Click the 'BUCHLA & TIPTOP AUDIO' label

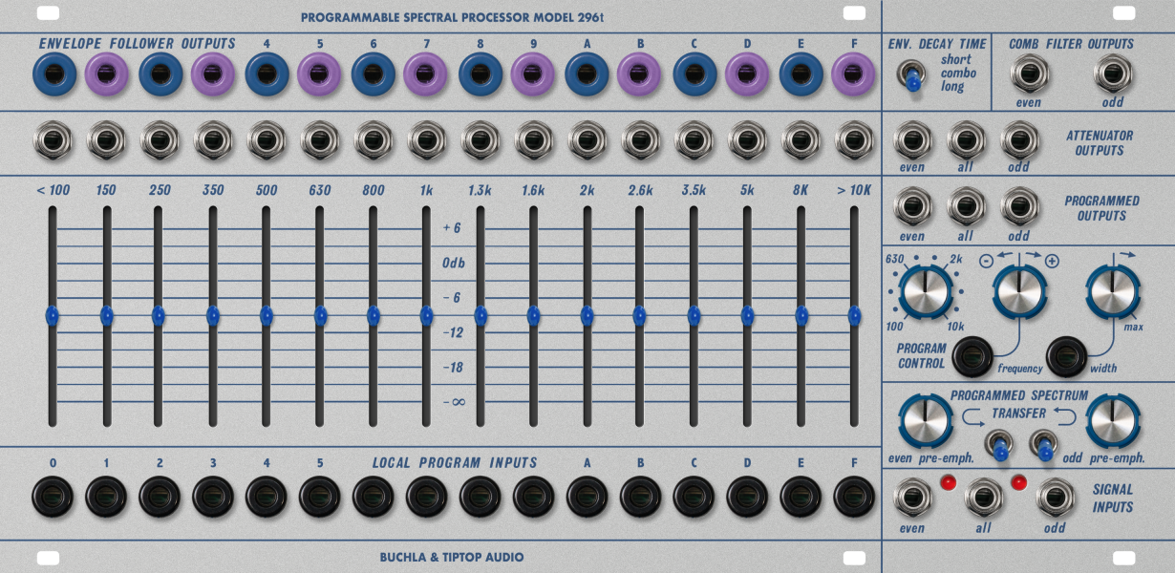(x=452, y=558)
